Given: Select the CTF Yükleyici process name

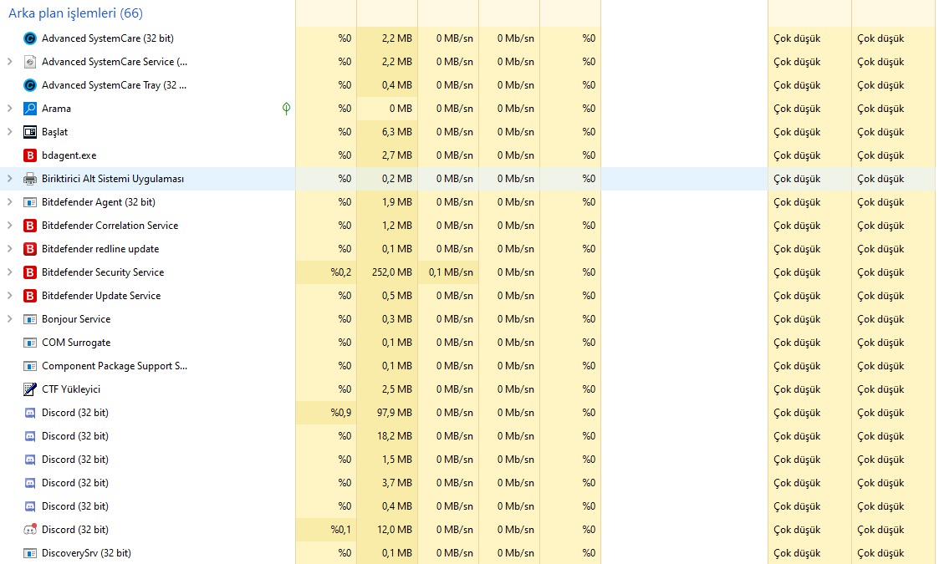Looking at the screenshot, I should [x=71, y=389].
